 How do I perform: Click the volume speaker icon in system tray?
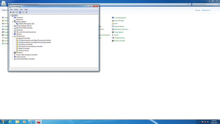(x=208, y=122)
